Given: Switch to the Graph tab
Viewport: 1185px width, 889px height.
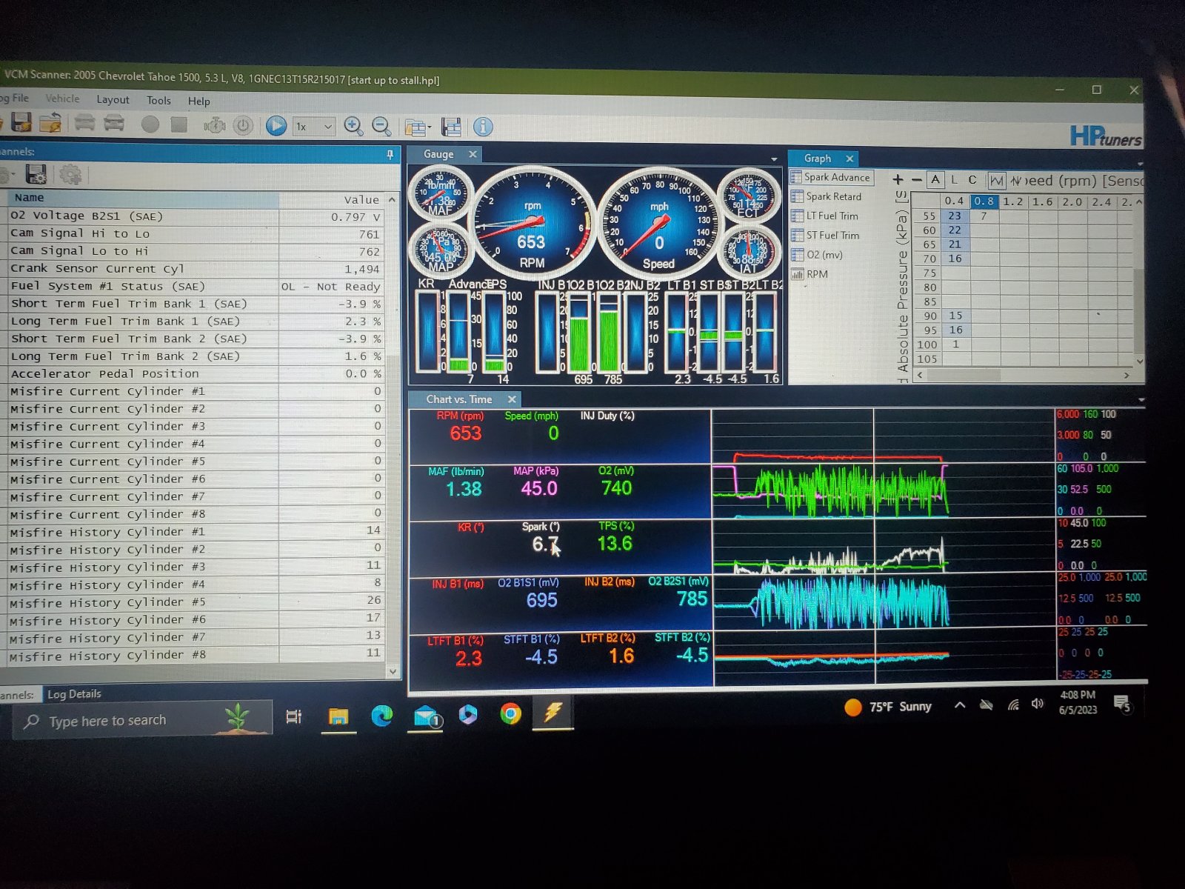Looking at the screenshot, I should pyautogui.click(x=818, y=159).
